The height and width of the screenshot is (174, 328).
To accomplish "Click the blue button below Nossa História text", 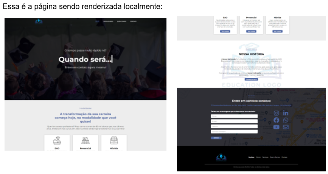I will pyautogui.click(x=251, y=79).
